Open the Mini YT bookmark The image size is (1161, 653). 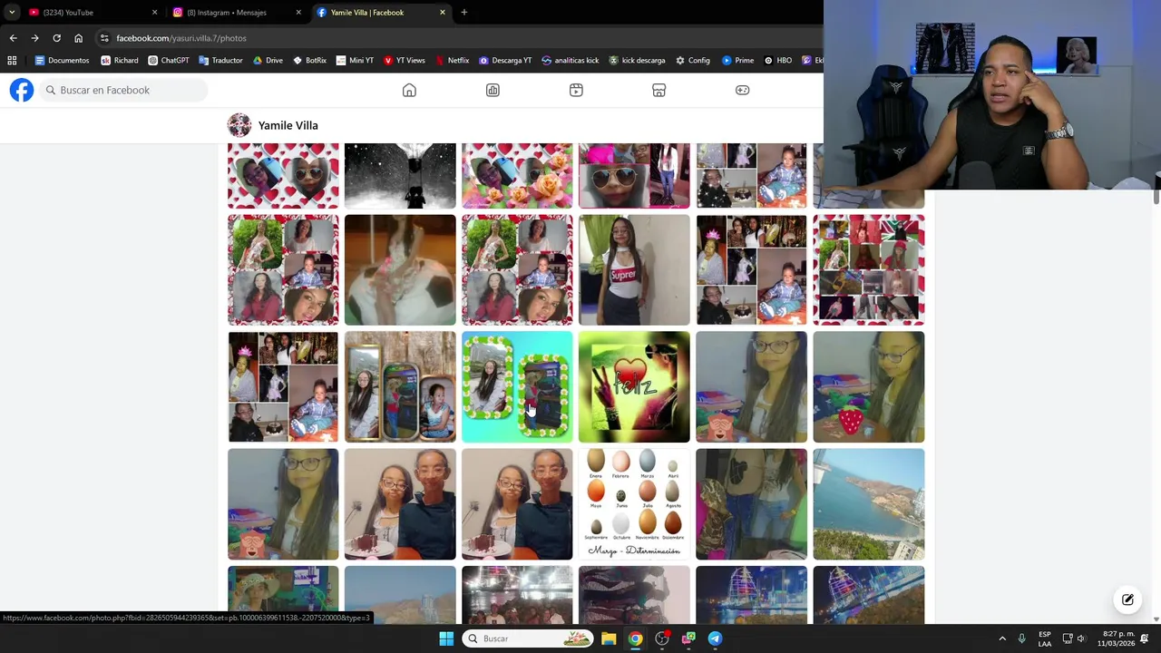point(355,61)
